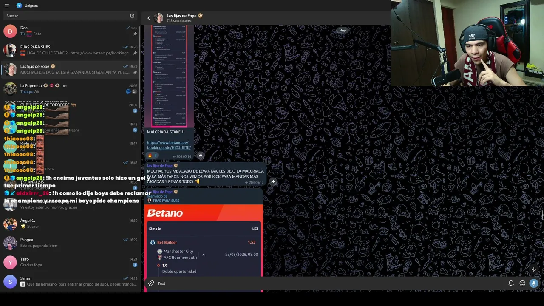The height and width of the screenshot is (306, 544).
Task: Open the emoji picker in composer
Action: [522, 283]
